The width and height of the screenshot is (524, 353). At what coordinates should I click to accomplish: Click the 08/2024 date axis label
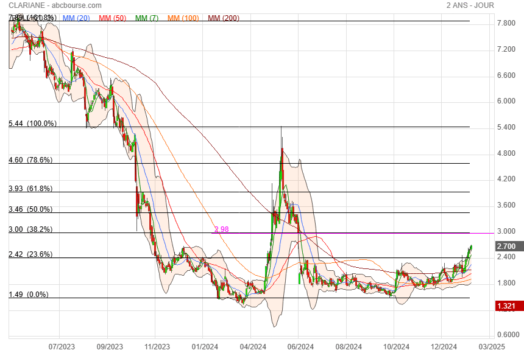(349, 347)
